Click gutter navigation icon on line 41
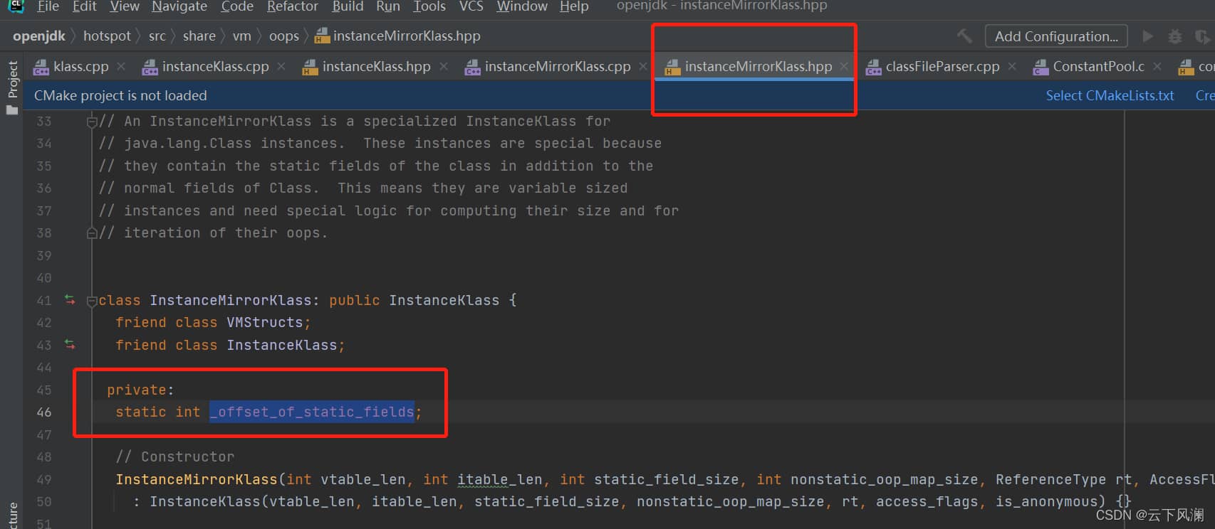The height and width of the screenshot is (529, 1215). pyautogui.click(x=70, y=299)
